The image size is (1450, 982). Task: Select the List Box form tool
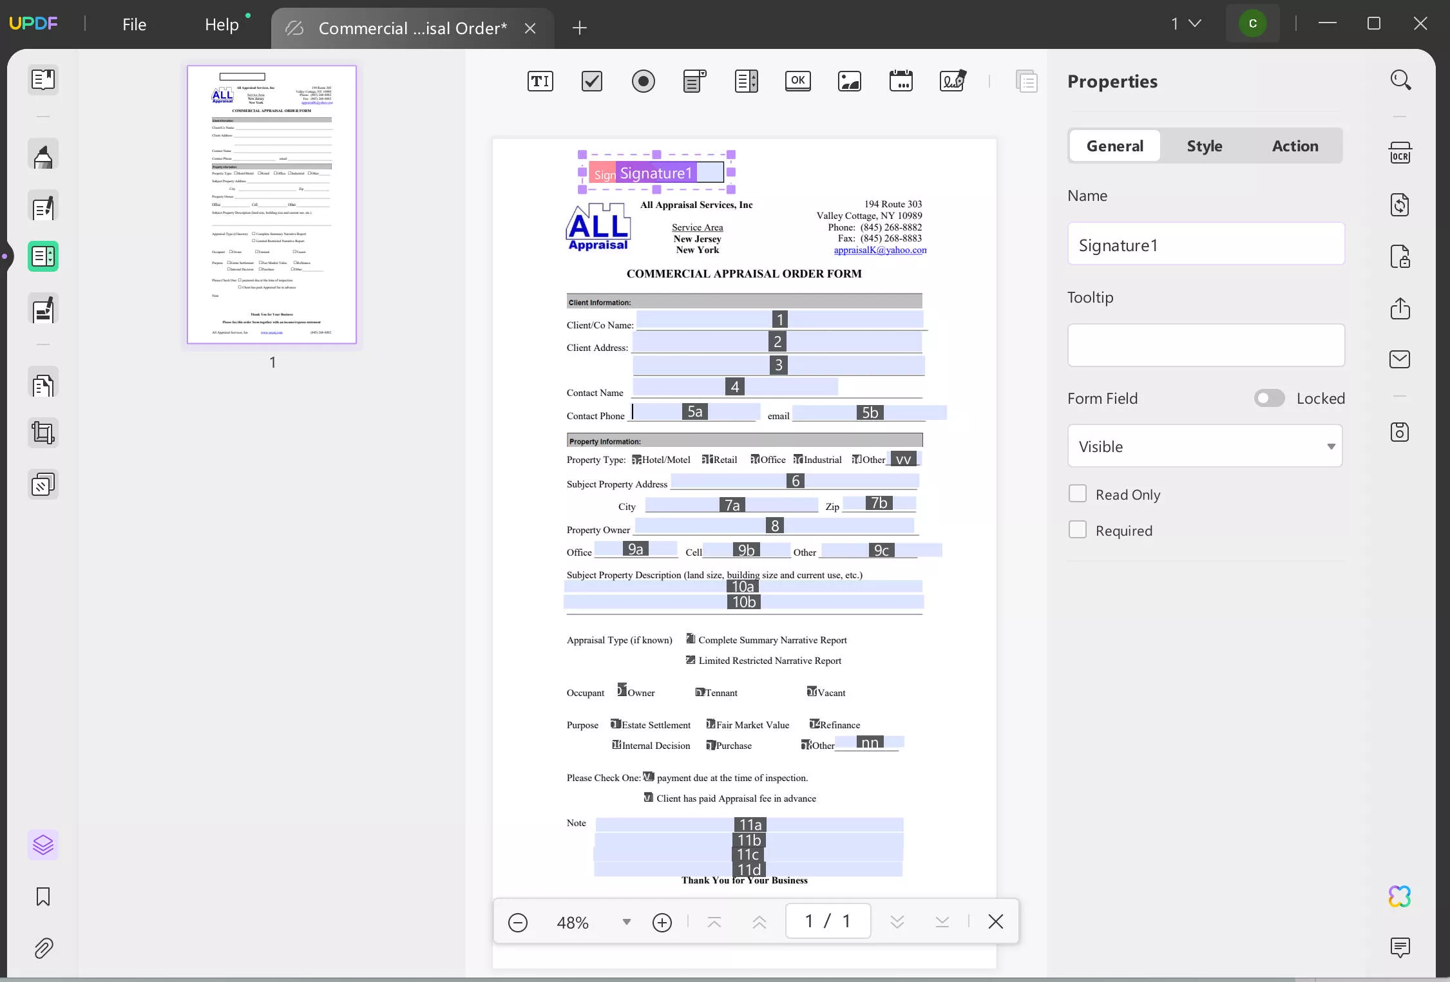point(746,81)
